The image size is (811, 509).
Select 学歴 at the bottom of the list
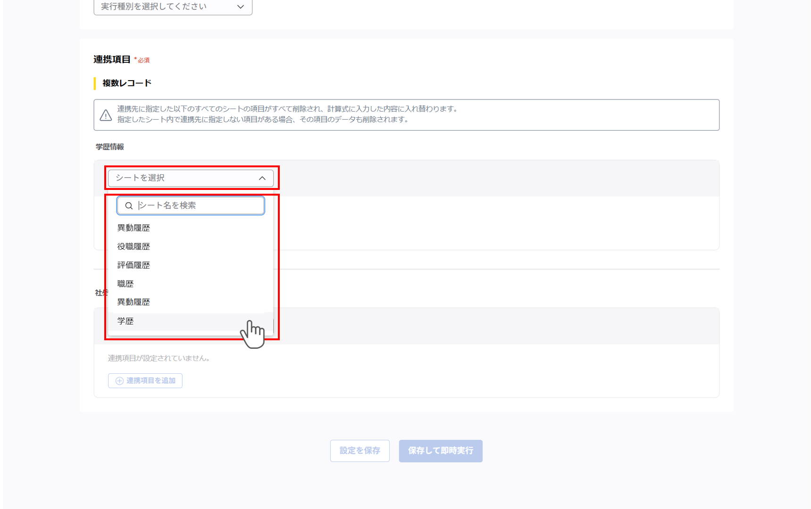[x=125, y=321]
